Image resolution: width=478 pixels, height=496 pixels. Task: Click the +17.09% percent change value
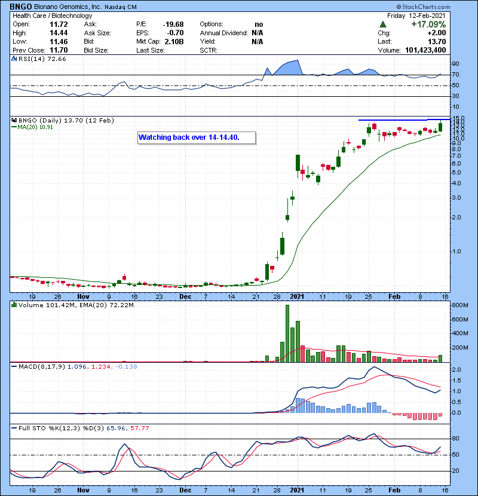[x=428, y=25]
